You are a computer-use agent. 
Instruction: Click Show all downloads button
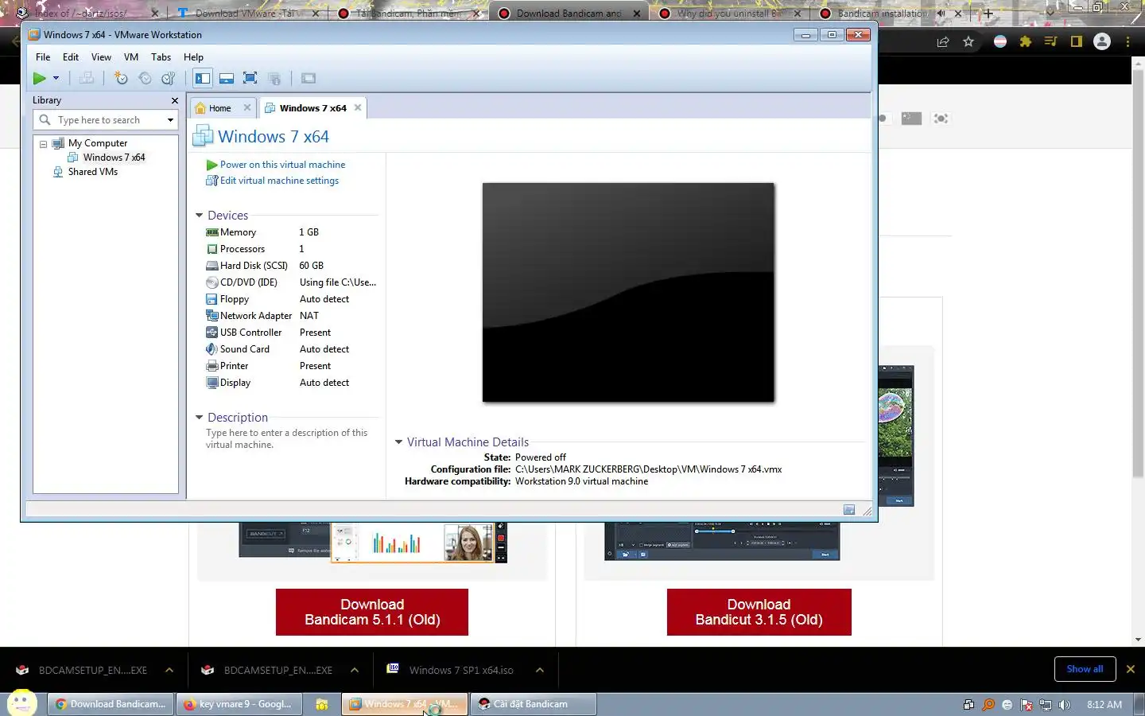click(1085, 669)
